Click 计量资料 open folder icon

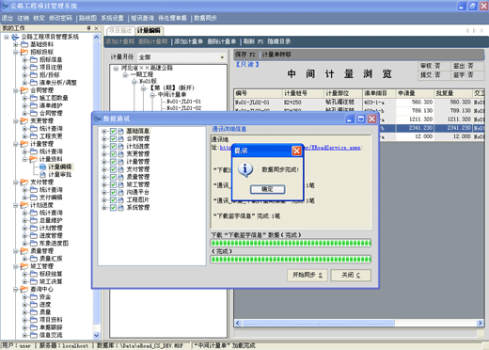(34, 159)
